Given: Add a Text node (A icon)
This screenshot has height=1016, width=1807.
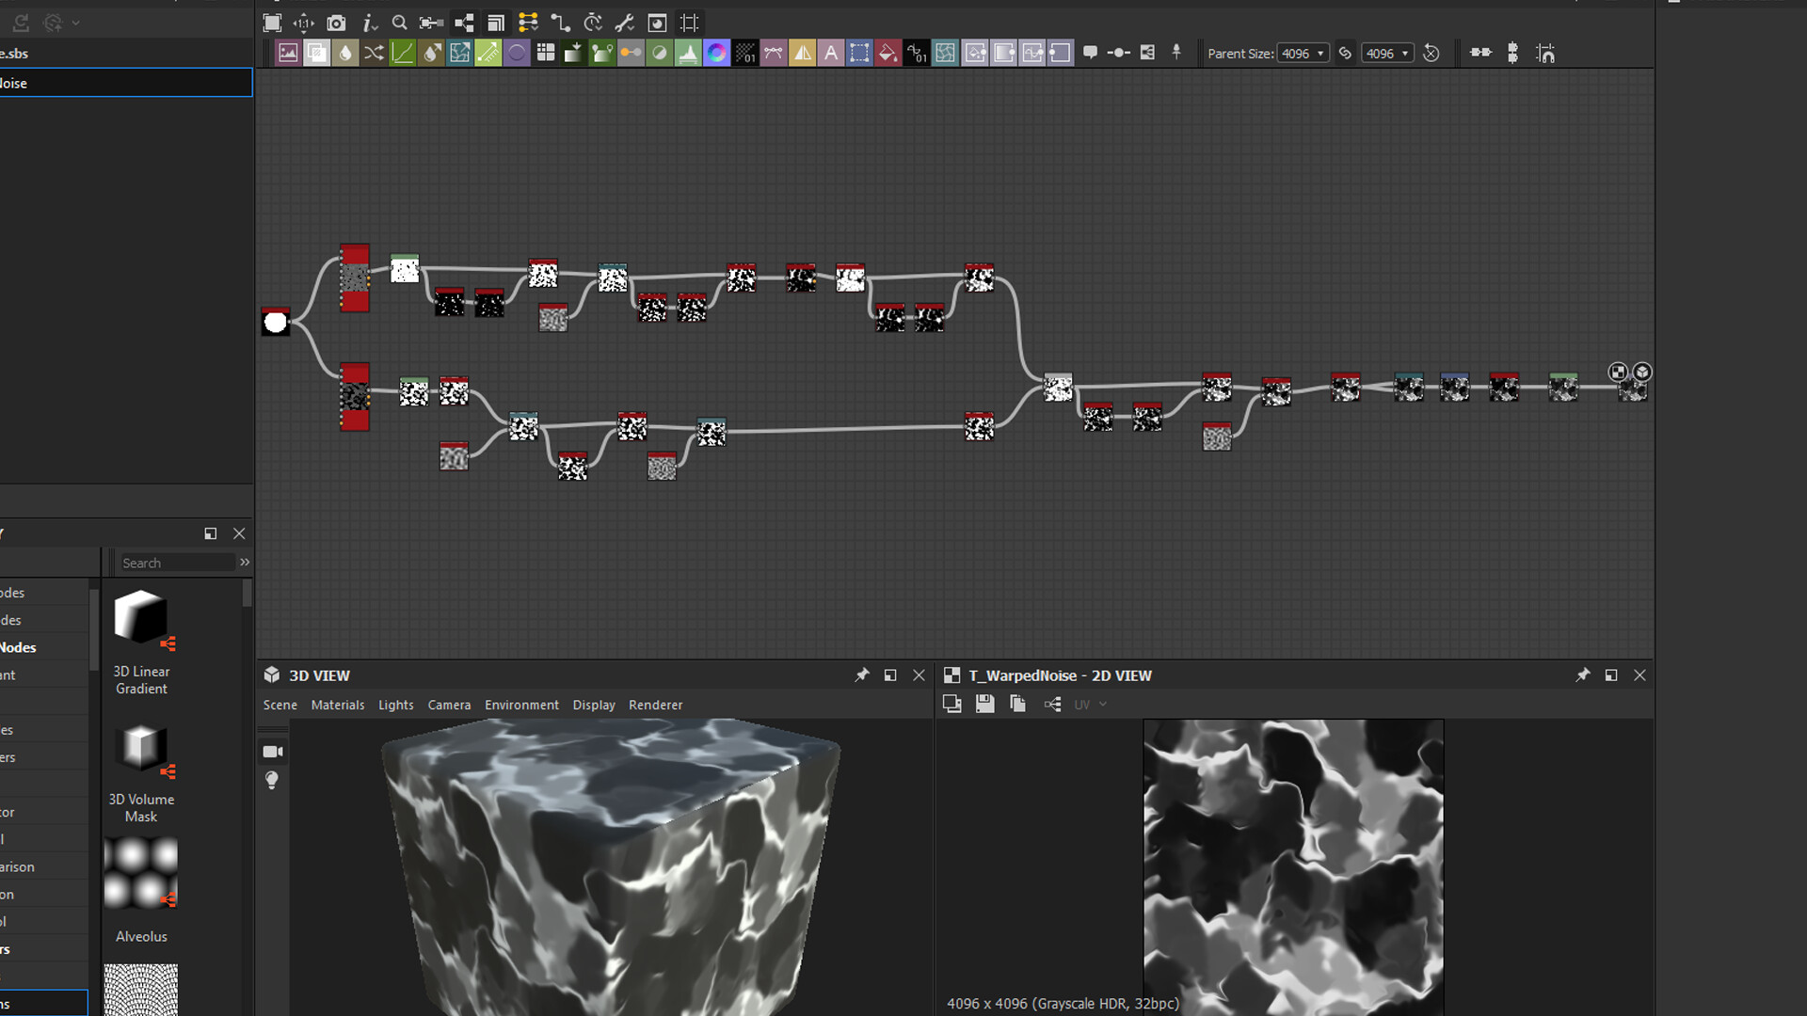Looking at the screenshot, I should 830,53.
